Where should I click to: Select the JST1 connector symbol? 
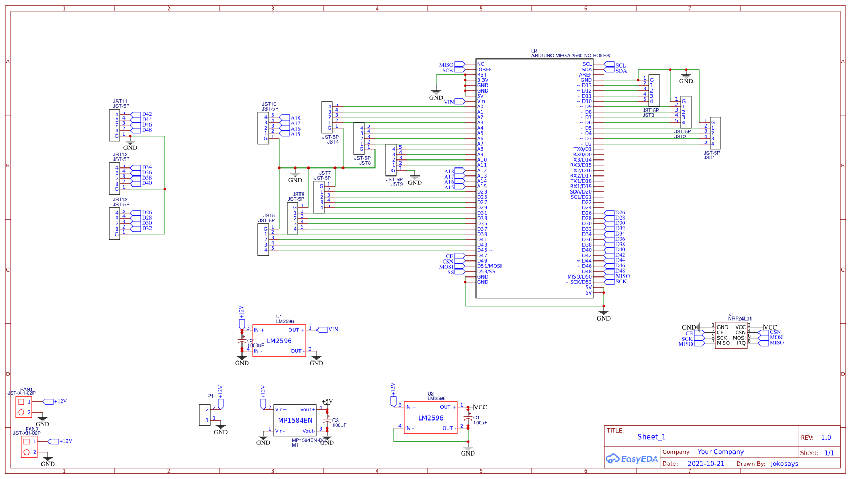pos(716,133)
